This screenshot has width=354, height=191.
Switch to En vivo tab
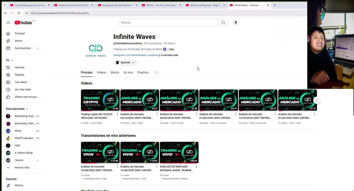pos(128,72)
